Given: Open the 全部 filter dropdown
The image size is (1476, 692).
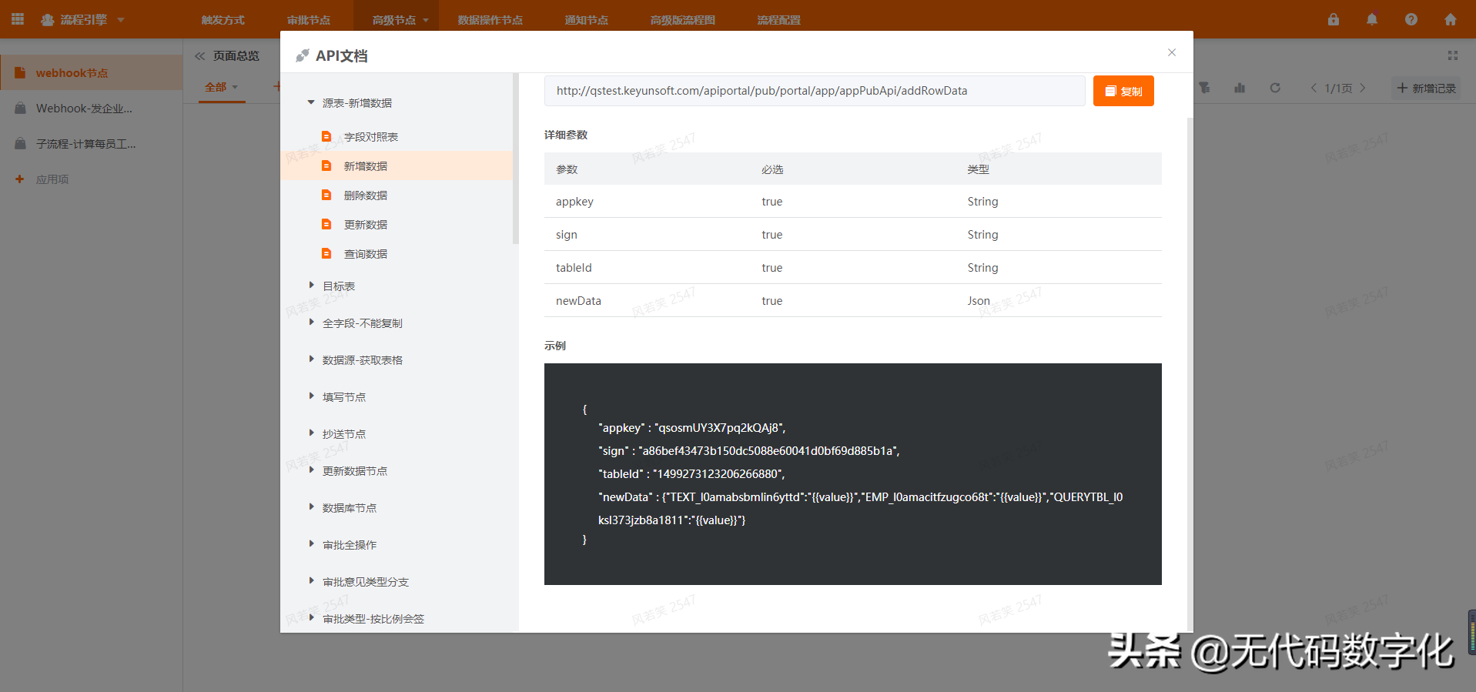Looking at the screenshot, I should [222, 87].
